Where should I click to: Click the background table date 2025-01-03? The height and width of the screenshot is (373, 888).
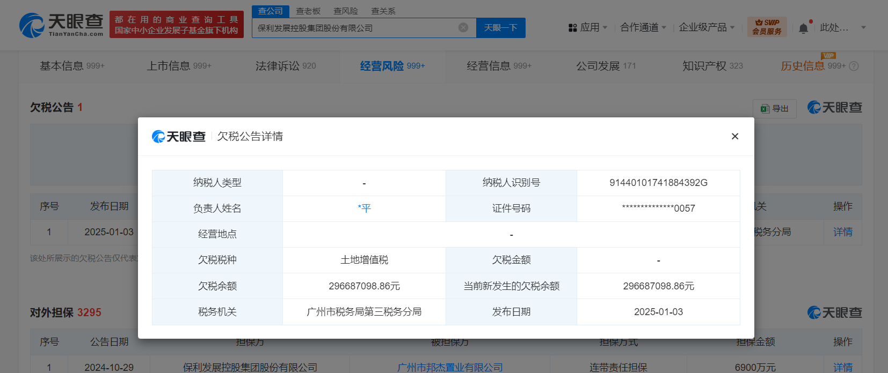tap(109, 232)
